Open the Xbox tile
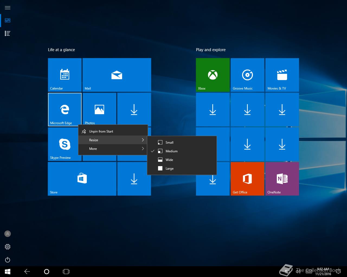 pos(213,75)
